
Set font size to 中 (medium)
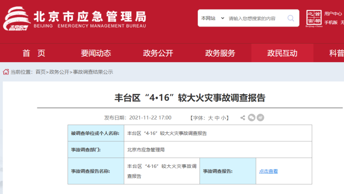click(217, 118)
